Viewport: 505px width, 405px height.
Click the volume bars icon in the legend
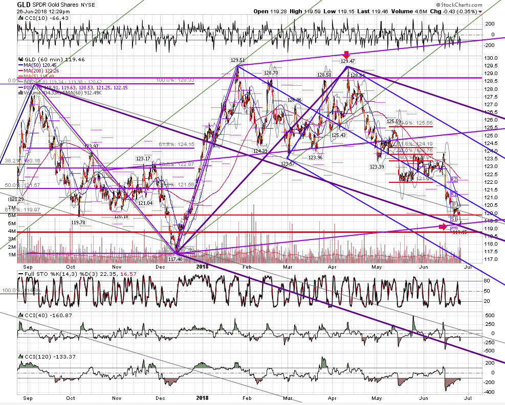(x=20, y=93)
